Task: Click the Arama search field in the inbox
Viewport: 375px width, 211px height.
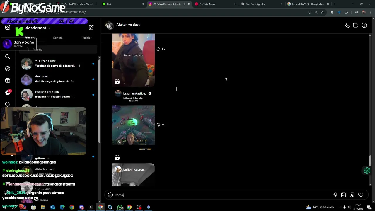Action: pos(58,49)
